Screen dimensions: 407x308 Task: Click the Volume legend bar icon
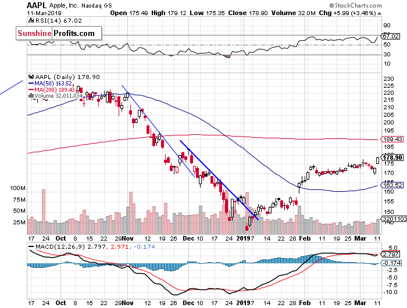click(31, 96)
